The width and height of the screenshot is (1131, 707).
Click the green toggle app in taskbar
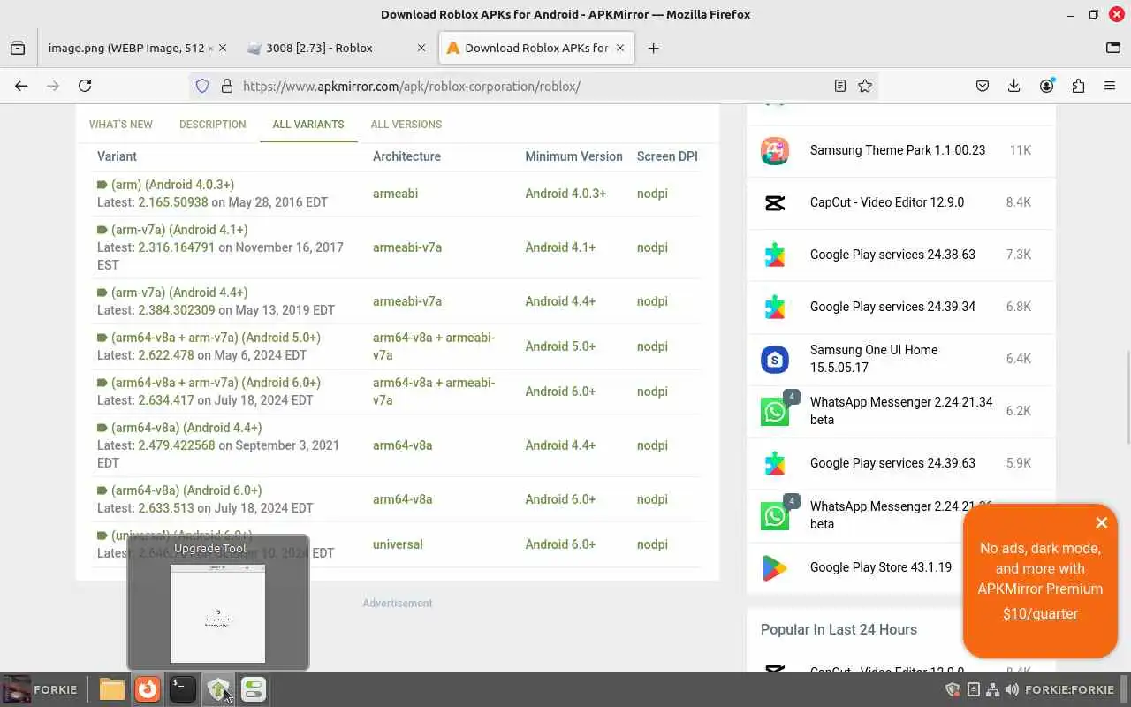click(x=254, y=689)
